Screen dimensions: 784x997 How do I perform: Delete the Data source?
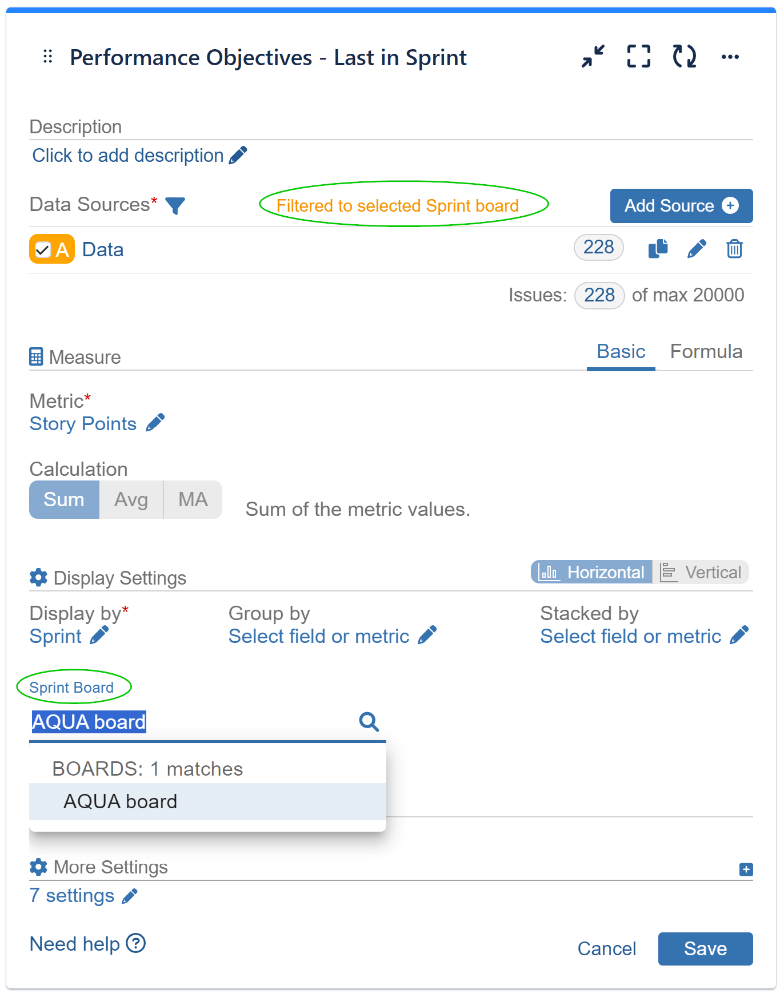coord(734,248)
